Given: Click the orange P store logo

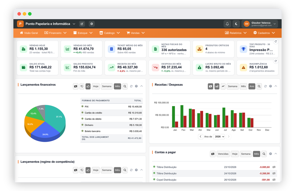Looking at the screenshot, I should [x=20, y=24].
